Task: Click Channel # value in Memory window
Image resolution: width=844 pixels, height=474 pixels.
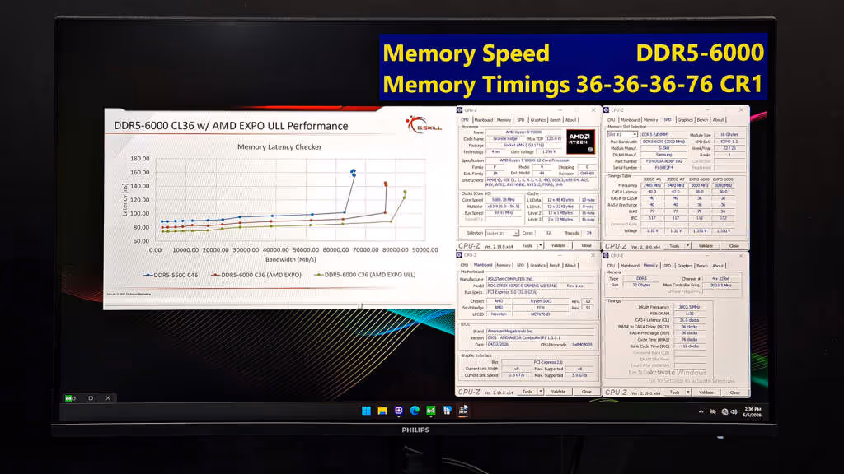Action: coord(721,279)
